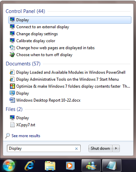Open Display Loaded and Available Modules in Windows PowerShell
136x172 pixels.
71,72
